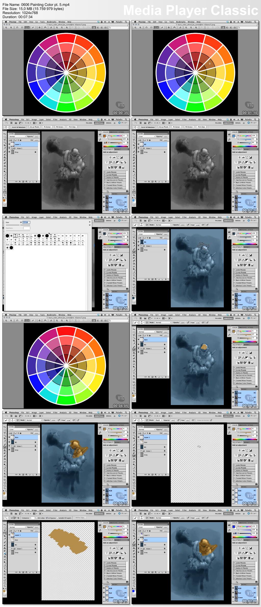Click Refine Edge button in 00:06:25 frame

tap(80, 518)
